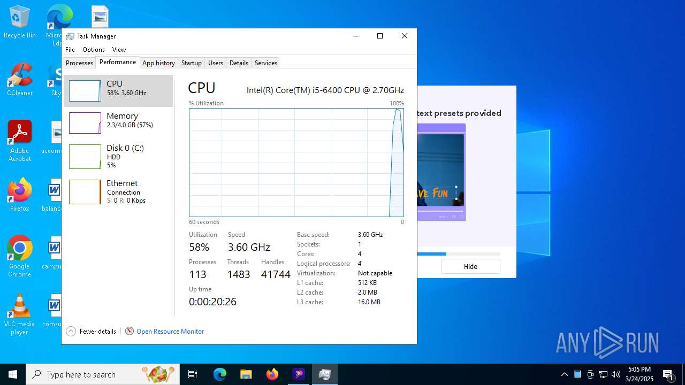Open Firefox desktop shortcut
This screenshot has height=385, width=685.
pos(20,195)
